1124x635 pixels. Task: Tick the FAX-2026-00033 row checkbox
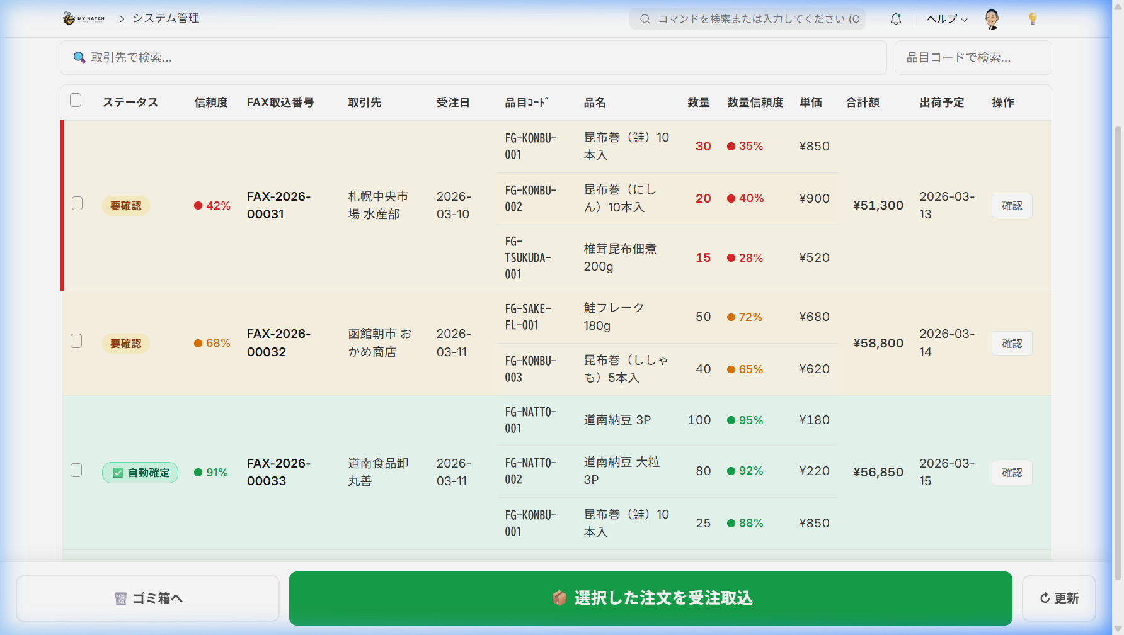pos(76,471)
